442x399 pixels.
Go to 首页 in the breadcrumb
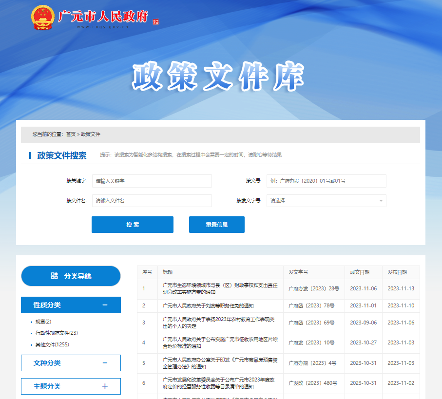coord(71,134)
